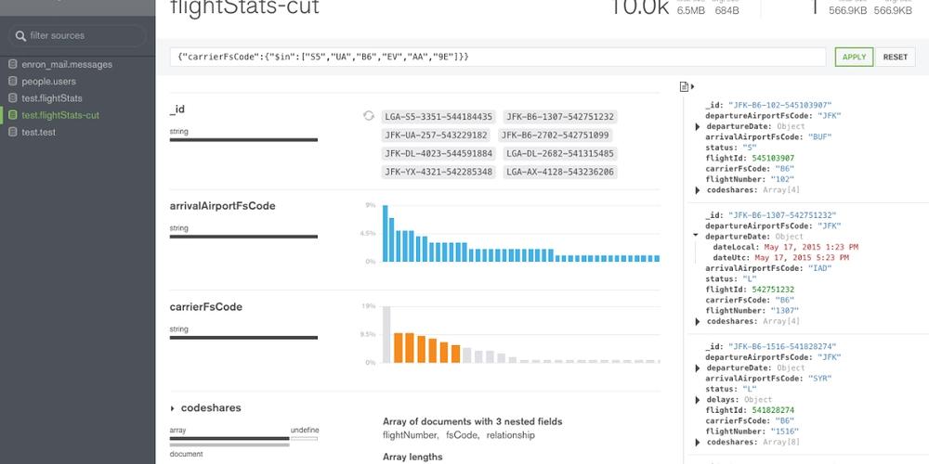Click the search magnifier icon in filter sources
The image size is (929, 464).
click(20, 35)
